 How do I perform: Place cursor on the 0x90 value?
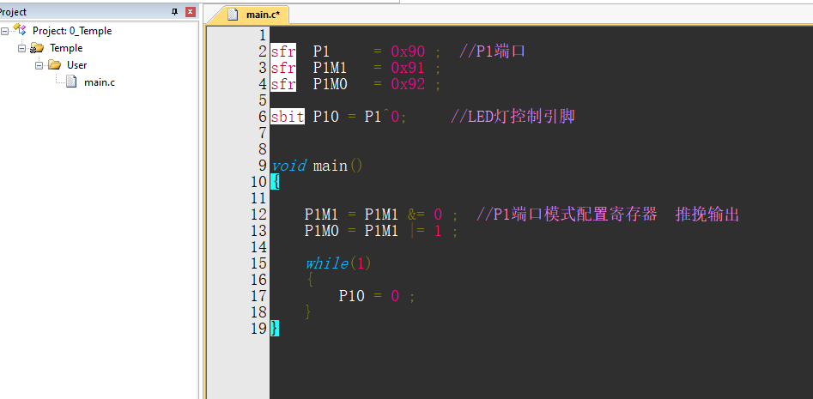408,51
